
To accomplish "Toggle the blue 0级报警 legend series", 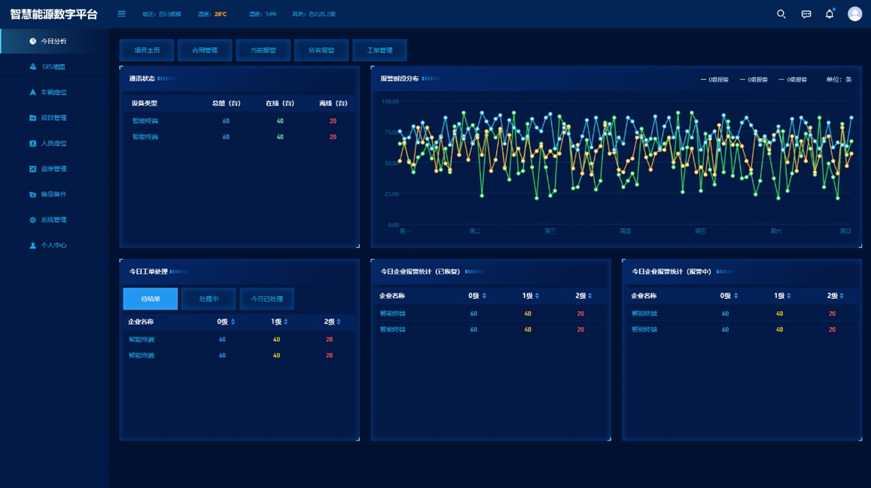I will click(x=793, y=80).
